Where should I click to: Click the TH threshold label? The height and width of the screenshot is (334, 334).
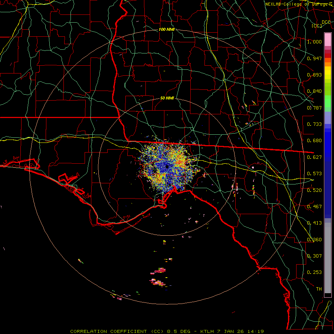pyautogui.click(x=319, y=289)
